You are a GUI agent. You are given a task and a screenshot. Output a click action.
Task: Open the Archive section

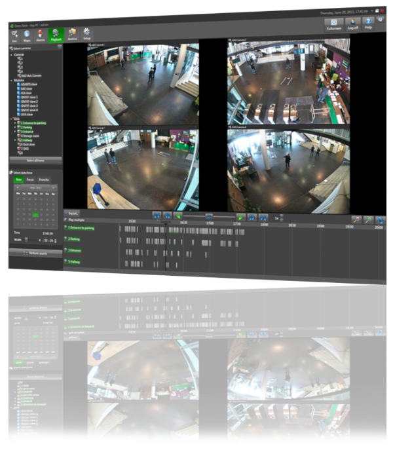71,35
